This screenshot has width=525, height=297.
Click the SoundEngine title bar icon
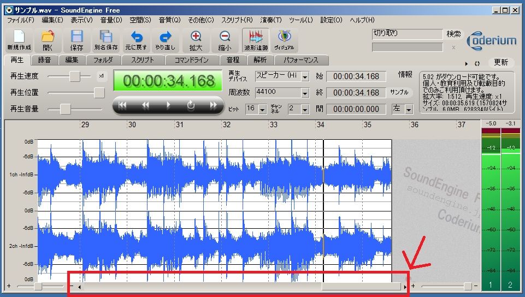8,10
